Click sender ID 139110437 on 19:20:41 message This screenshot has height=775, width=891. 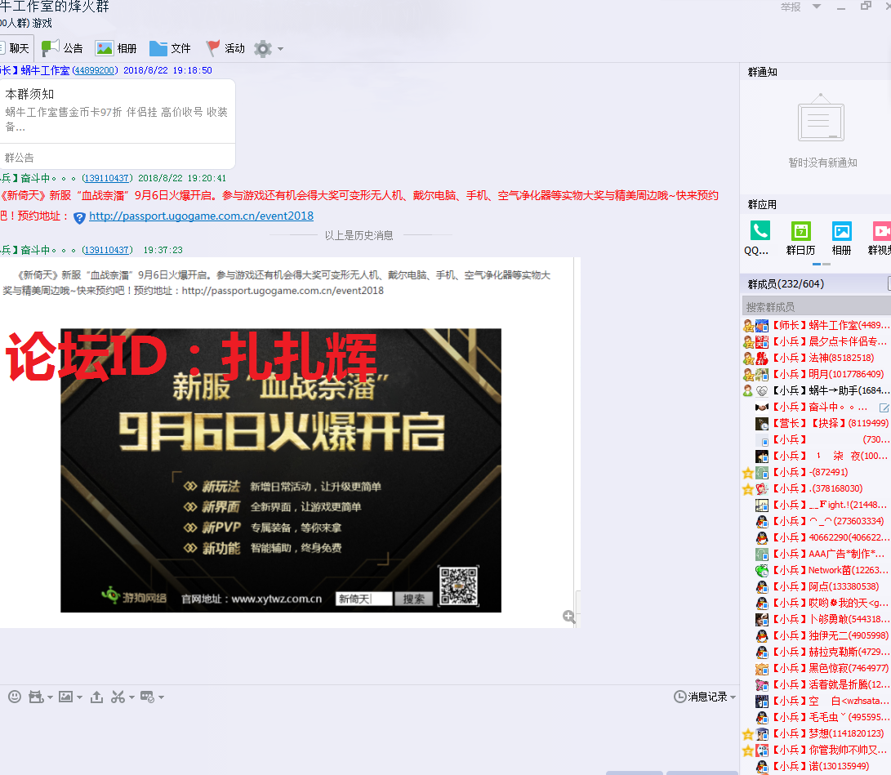click(108, 178)
